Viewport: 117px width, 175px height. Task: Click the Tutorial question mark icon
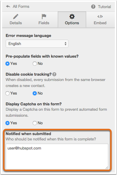click(x=93, y=7)
